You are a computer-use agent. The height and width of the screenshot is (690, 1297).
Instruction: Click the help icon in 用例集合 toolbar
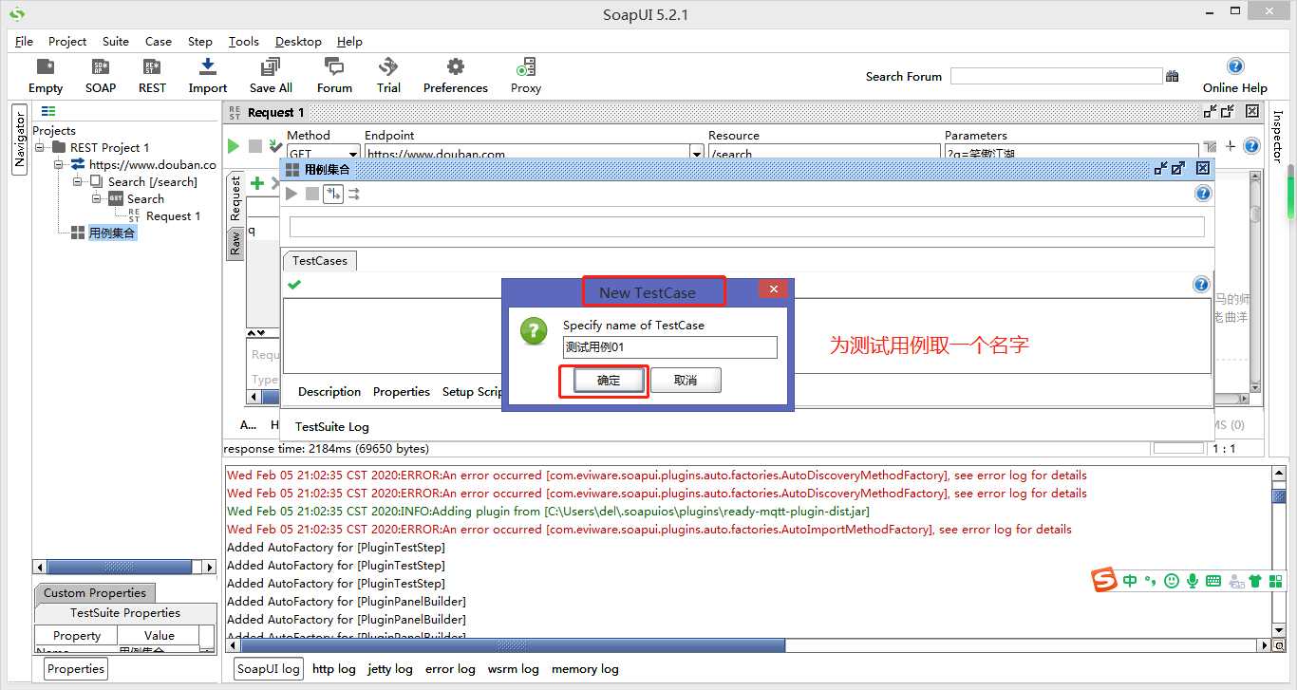[1203, 194]
